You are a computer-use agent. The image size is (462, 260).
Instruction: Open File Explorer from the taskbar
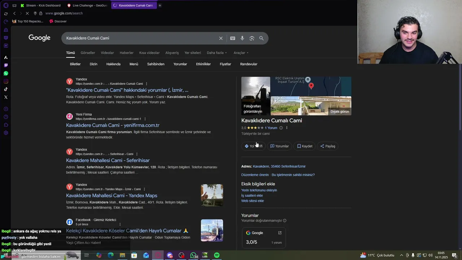tap(122, 255)
